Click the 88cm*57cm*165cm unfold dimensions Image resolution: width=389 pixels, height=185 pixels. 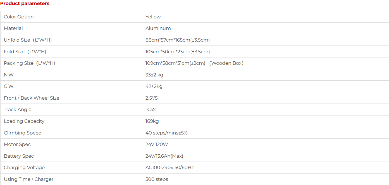point(178,40)
